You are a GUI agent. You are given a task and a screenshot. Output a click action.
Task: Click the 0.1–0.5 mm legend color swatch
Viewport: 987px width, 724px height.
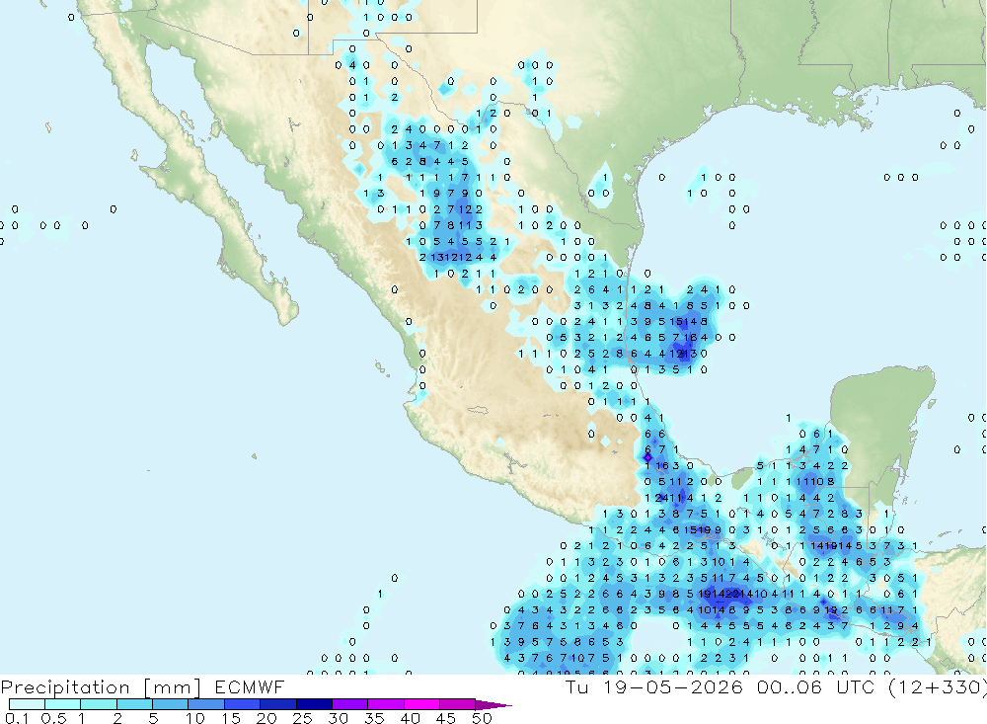(x=27, y=704)
